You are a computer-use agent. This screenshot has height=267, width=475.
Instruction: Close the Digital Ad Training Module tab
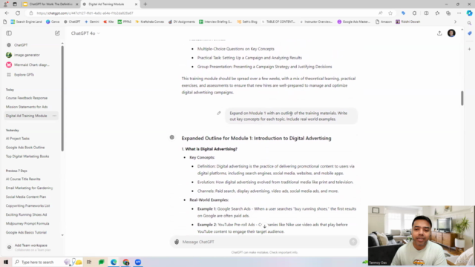point(136,4)
